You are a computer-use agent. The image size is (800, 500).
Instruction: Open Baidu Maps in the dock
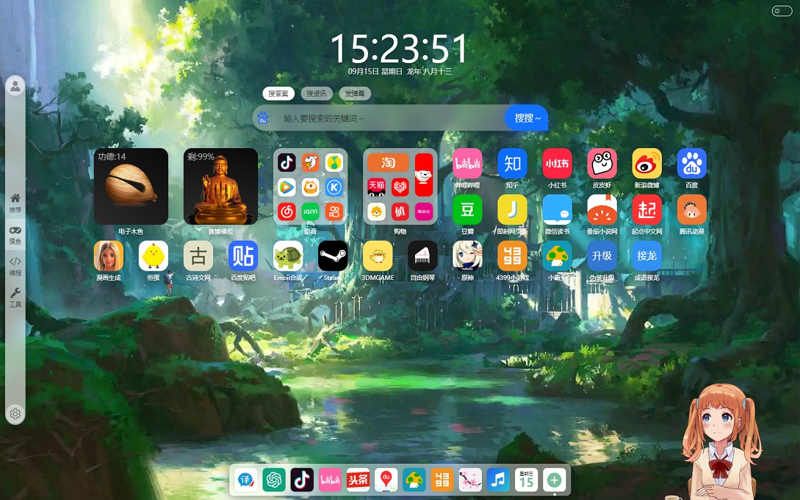[x=386, y=480]
